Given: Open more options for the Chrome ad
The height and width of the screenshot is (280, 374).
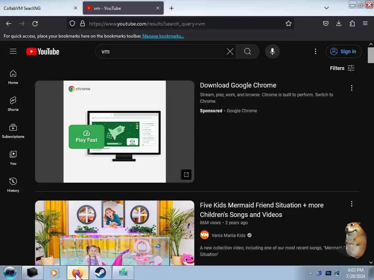Looking at the screenshot, I should [352, 88].
